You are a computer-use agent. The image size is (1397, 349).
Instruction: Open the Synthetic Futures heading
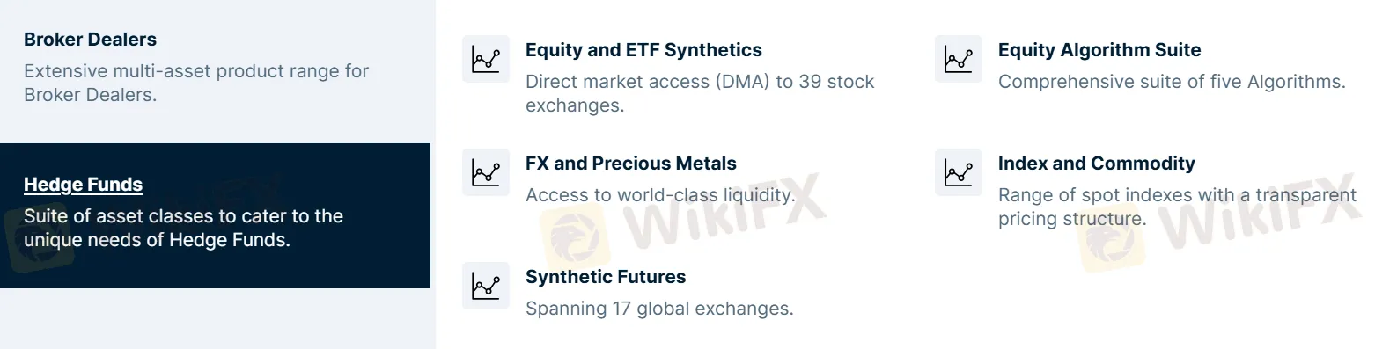tap(606, 277)
